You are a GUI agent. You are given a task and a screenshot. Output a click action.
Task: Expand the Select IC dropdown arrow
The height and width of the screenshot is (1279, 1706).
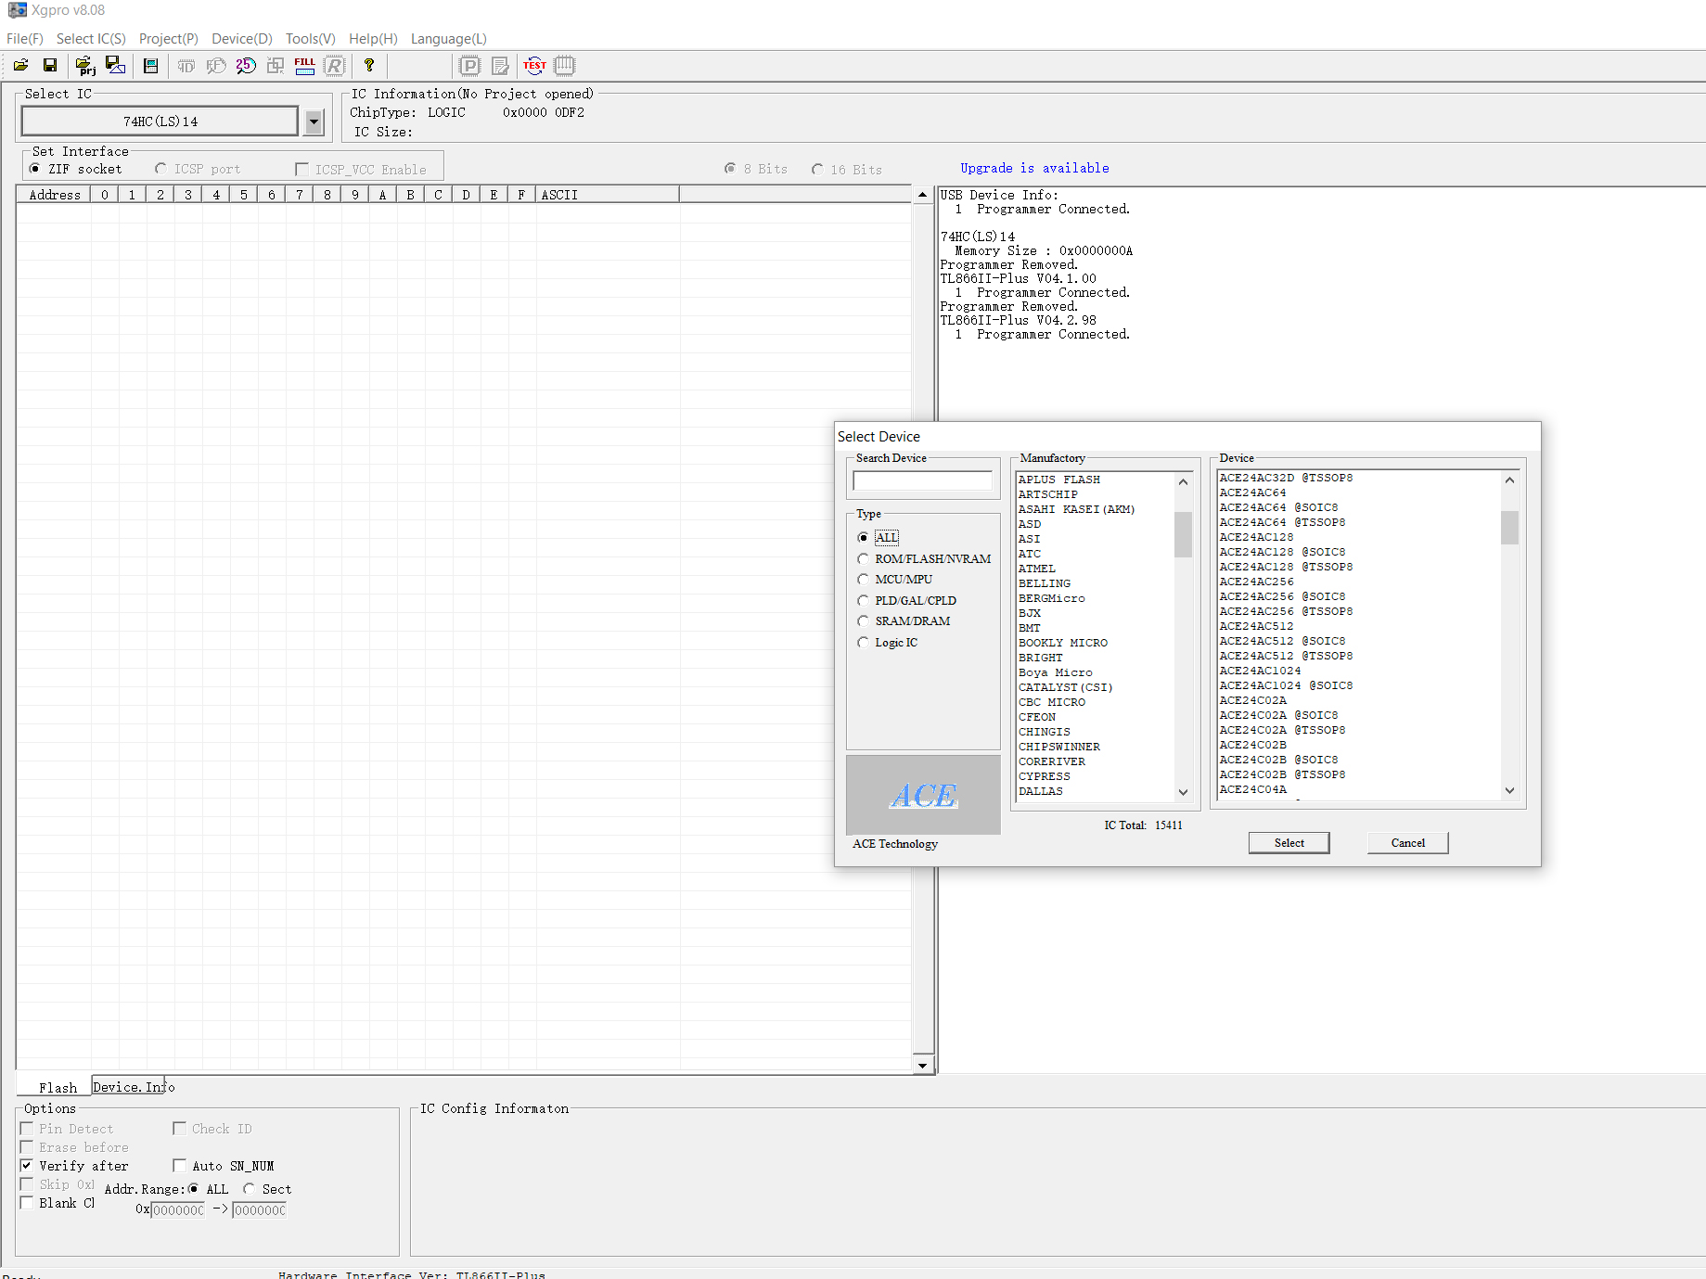tap(314, 122)
